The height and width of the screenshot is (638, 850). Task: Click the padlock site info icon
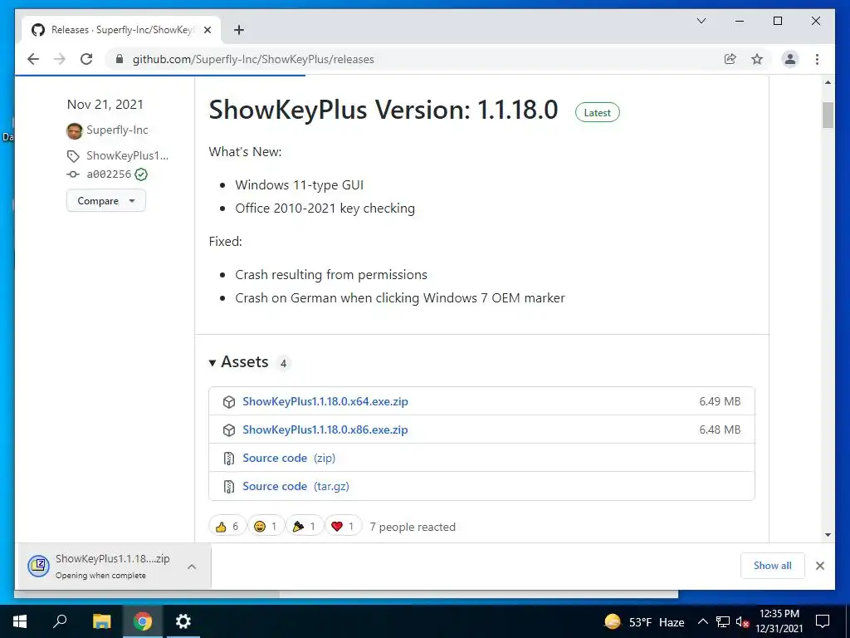(x=120, y=59)
